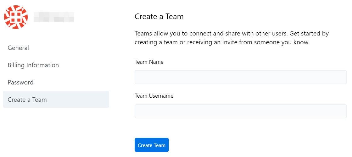Focus the Team Username text field
The width and height of the screenshot is (352, 157).
pos(240,111)
